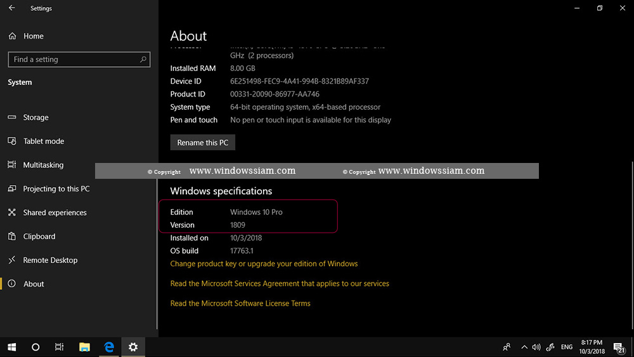Click the Multitasking icon
This screenshot has height=357, width=634.
coord(12,165)
